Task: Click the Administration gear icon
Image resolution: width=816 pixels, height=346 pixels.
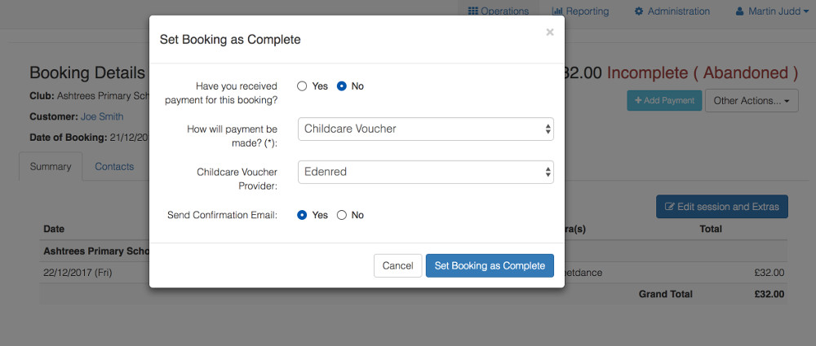Action: [639, 11]
